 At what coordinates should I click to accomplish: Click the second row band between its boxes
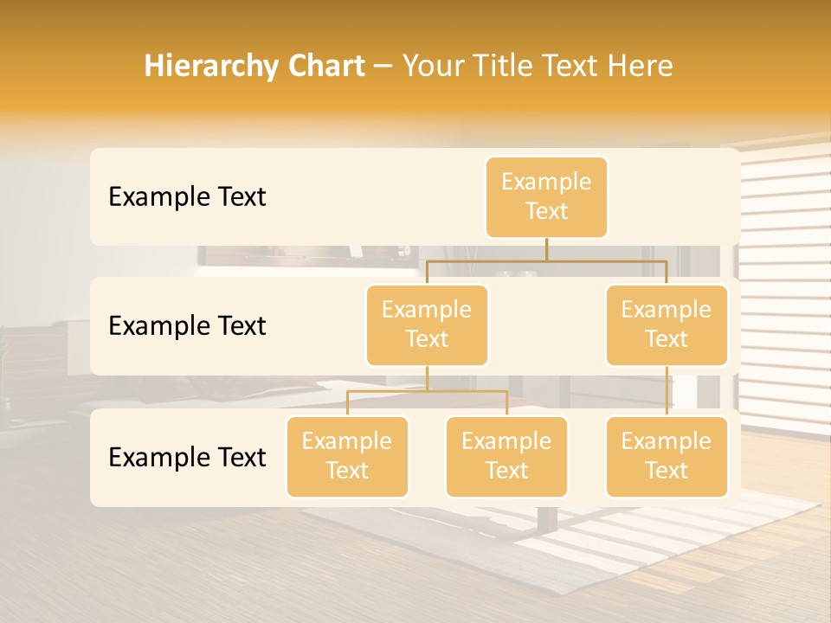(546, 325)
